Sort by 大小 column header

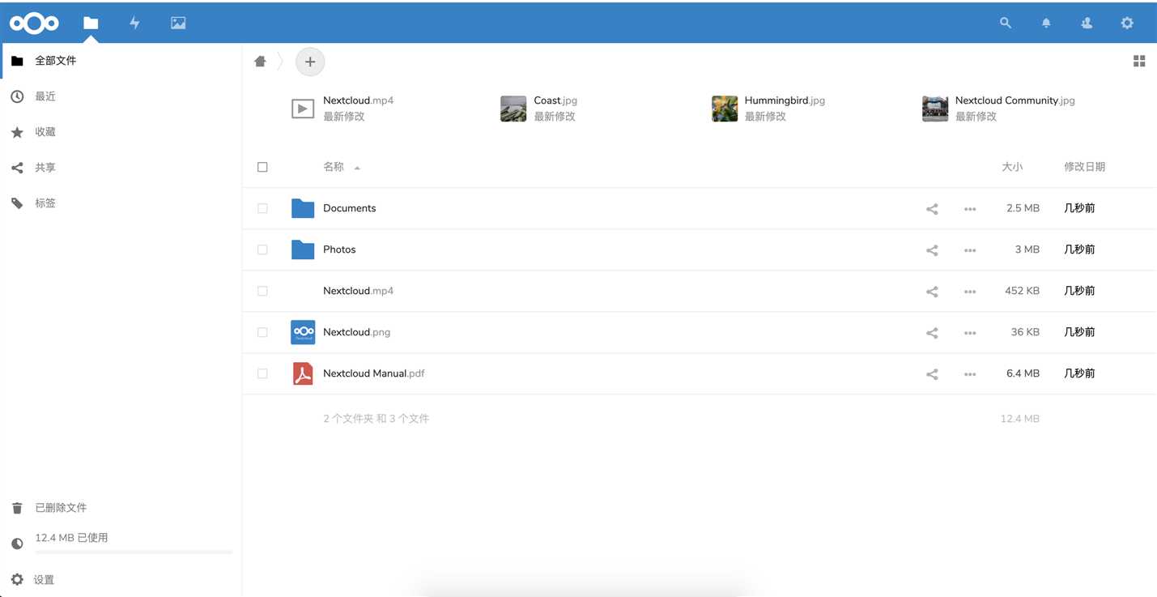1012,167
